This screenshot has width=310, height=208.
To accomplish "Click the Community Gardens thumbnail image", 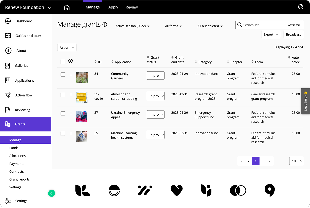I will (82, 77).
